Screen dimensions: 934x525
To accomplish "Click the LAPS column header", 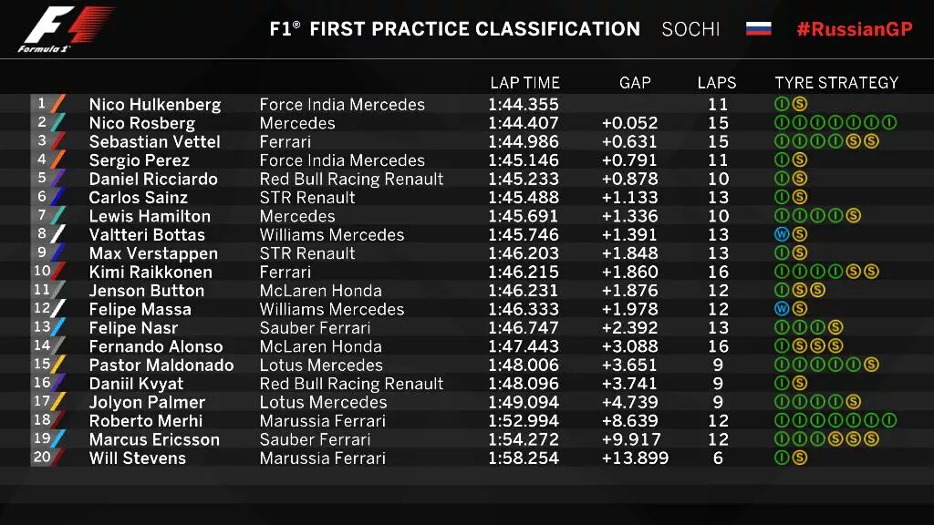I will point(717,83).
